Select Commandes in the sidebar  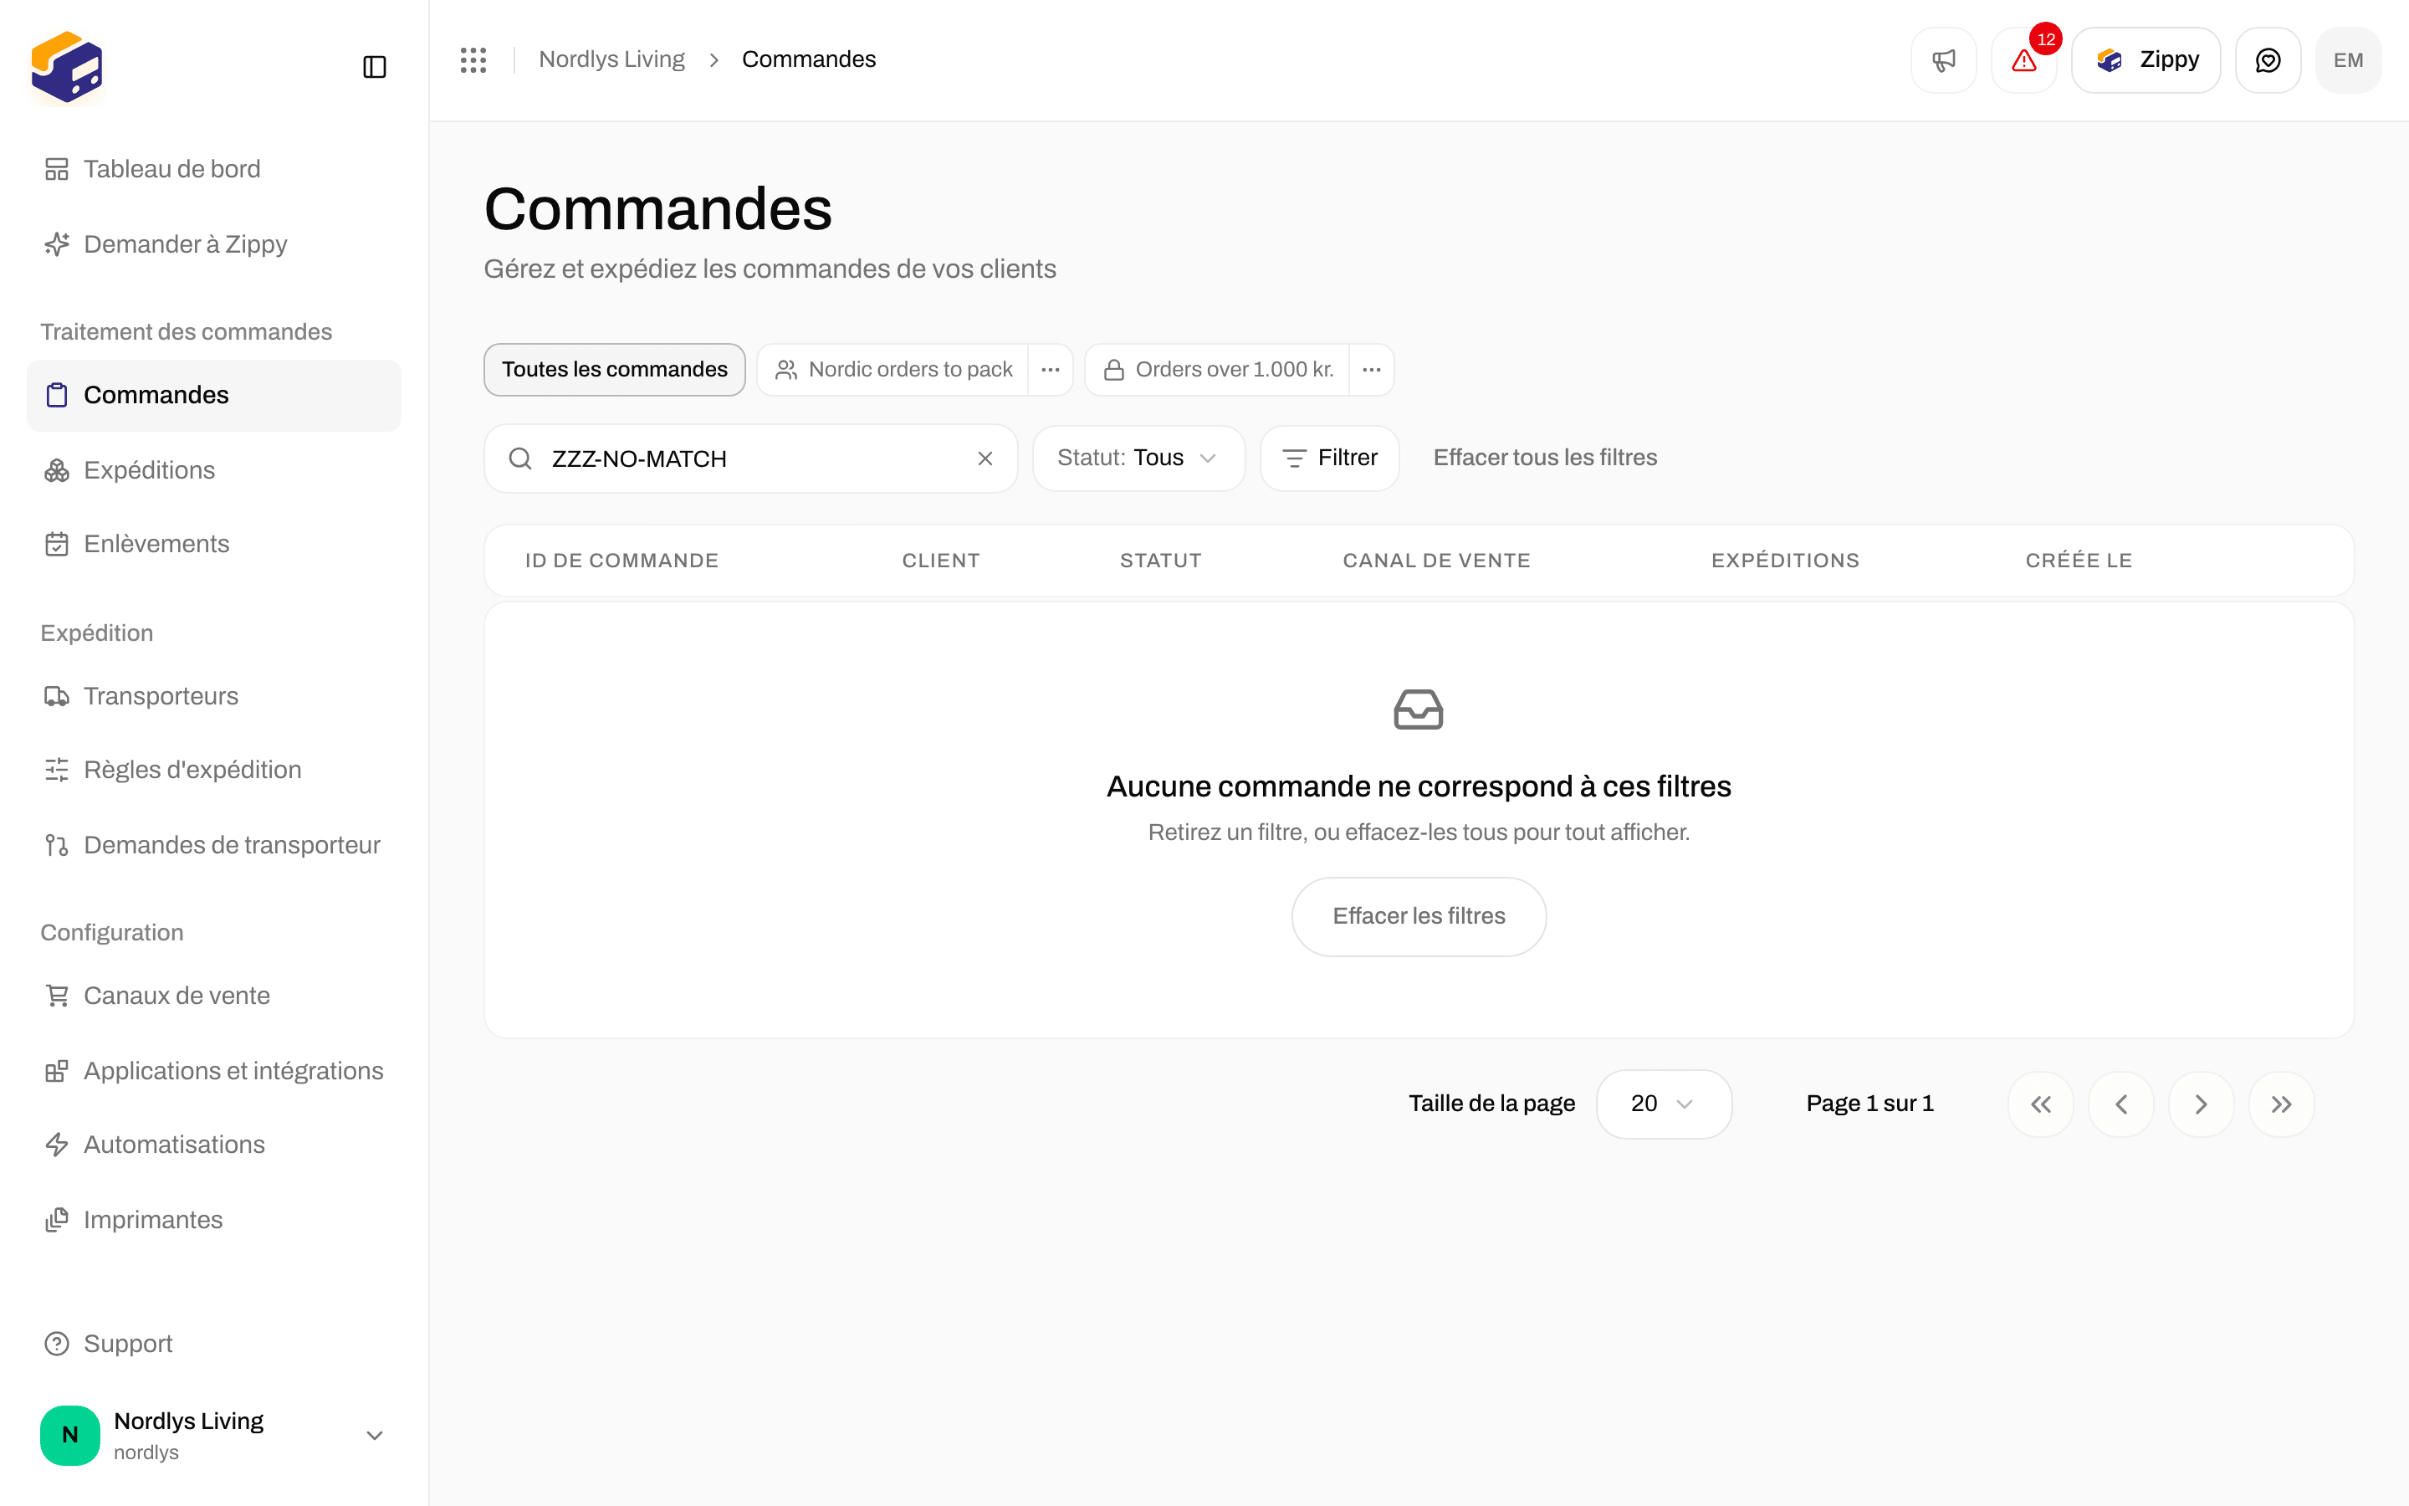tap(214, 396)
